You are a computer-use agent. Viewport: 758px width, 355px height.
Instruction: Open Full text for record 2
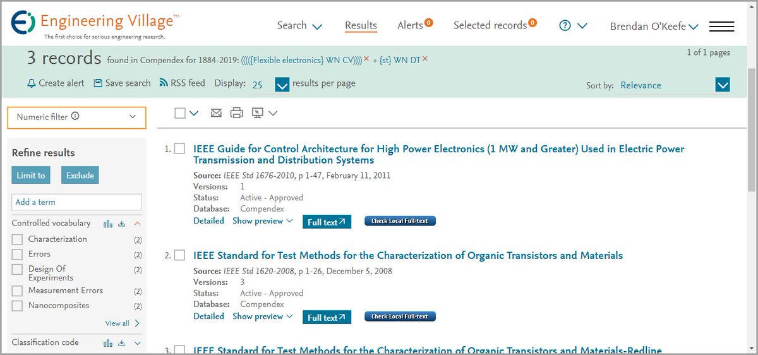(327, 318)
